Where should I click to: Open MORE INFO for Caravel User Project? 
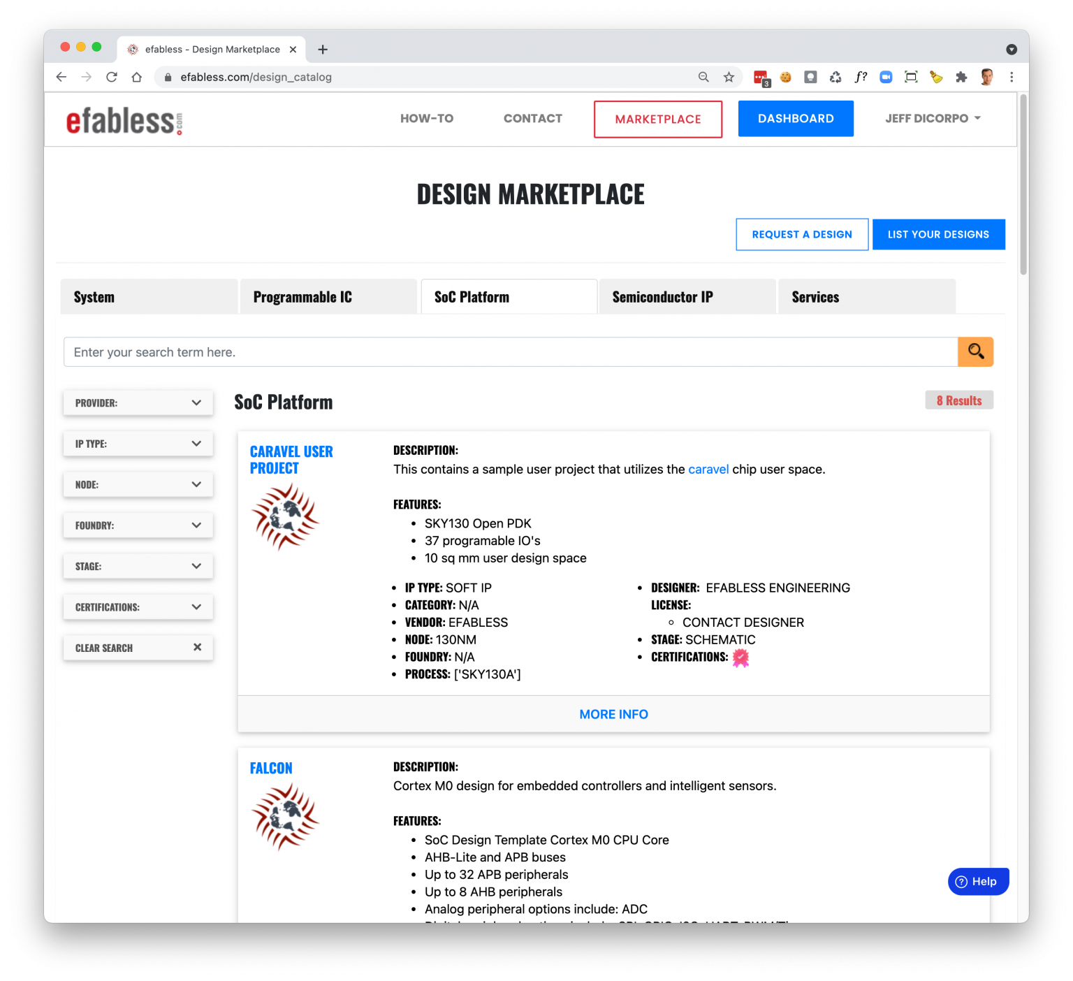pyautogui.click(x=613, y=714)
